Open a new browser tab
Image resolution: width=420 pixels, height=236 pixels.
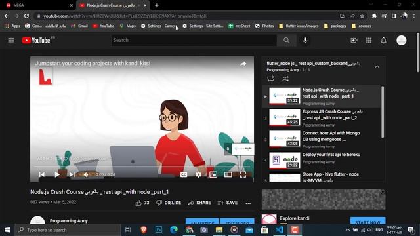(x=157, y=5)
